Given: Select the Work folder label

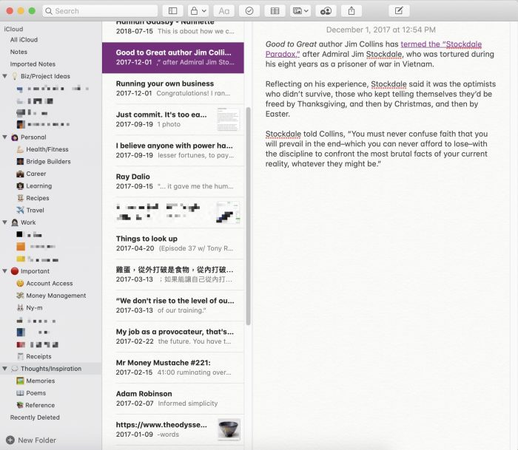Looking at the screenshot, I should tap(28, 222).
